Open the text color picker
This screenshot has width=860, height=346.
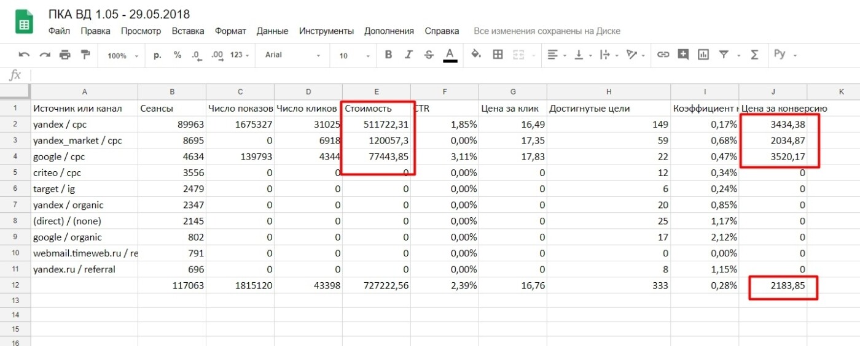(450, 55)
